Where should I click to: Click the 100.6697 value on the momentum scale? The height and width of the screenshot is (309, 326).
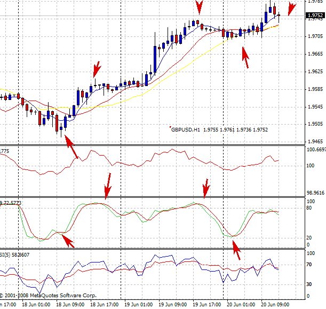[315, 150]
